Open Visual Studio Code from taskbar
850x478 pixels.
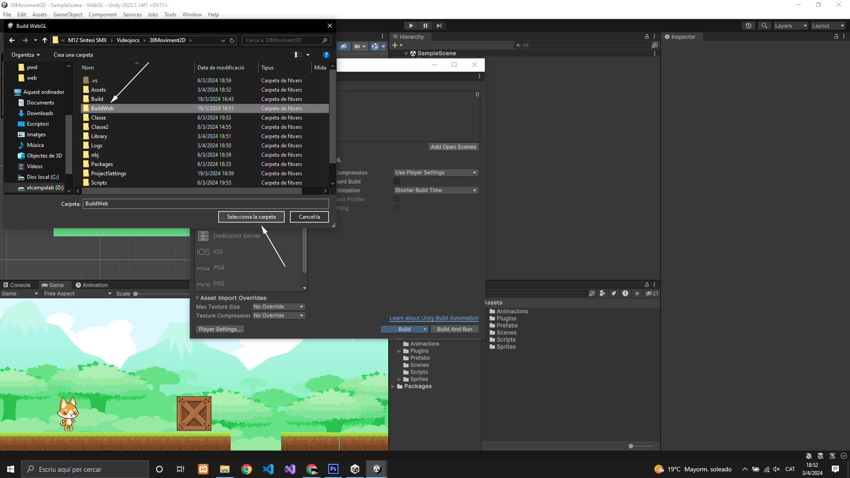(x=268, y=469)
